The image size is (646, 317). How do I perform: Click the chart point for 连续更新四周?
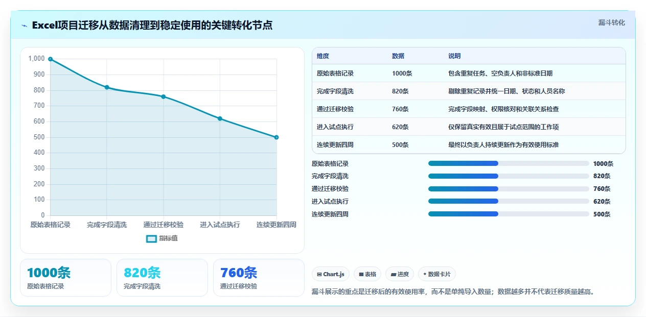point(276,137)
